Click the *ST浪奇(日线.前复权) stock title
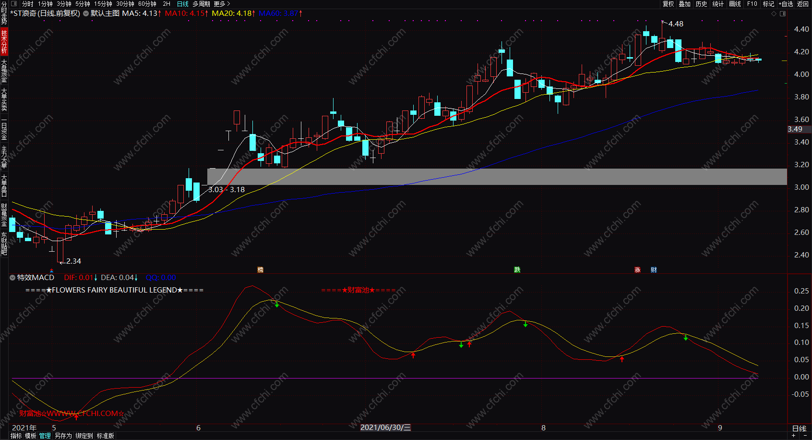812x440 pixels. click(x=45, y=13)
